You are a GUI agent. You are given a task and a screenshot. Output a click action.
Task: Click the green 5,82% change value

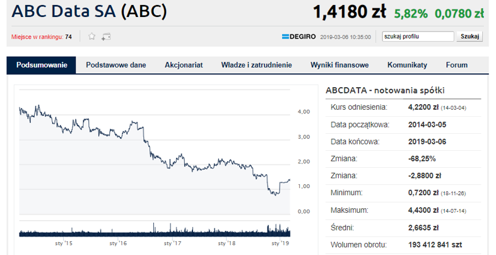[411, 14]
